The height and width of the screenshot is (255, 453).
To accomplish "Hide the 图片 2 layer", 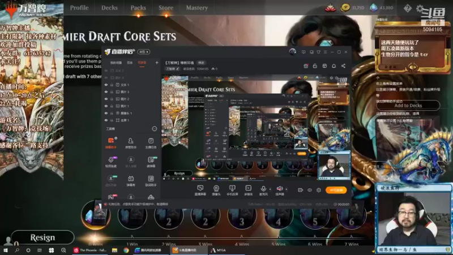I will point(106,99).
